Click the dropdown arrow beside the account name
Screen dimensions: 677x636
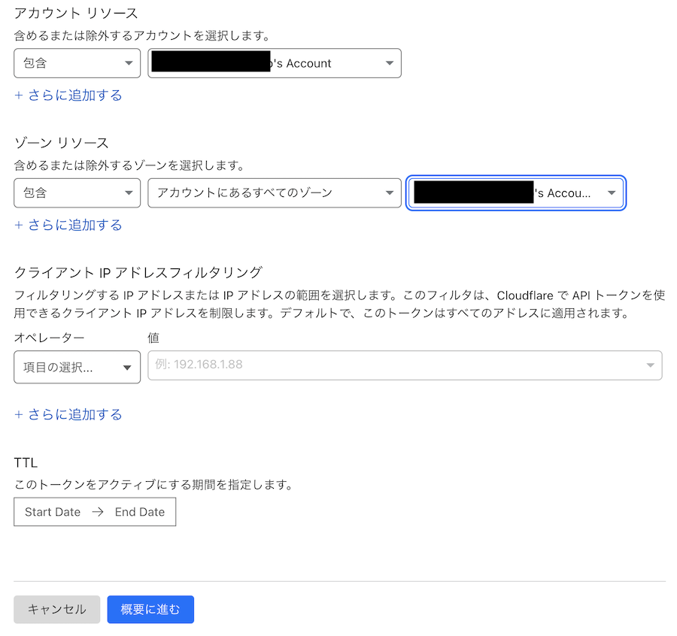pyautogui.click(x=389, y=63)
